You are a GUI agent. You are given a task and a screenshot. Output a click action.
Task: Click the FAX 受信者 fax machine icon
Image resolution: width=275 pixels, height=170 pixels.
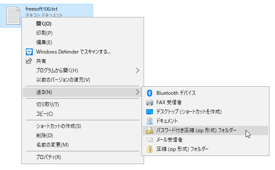[x=150, y=102]
